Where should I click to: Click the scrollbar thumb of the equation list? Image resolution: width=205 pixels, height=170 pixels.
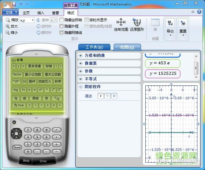tap(196, 68)
